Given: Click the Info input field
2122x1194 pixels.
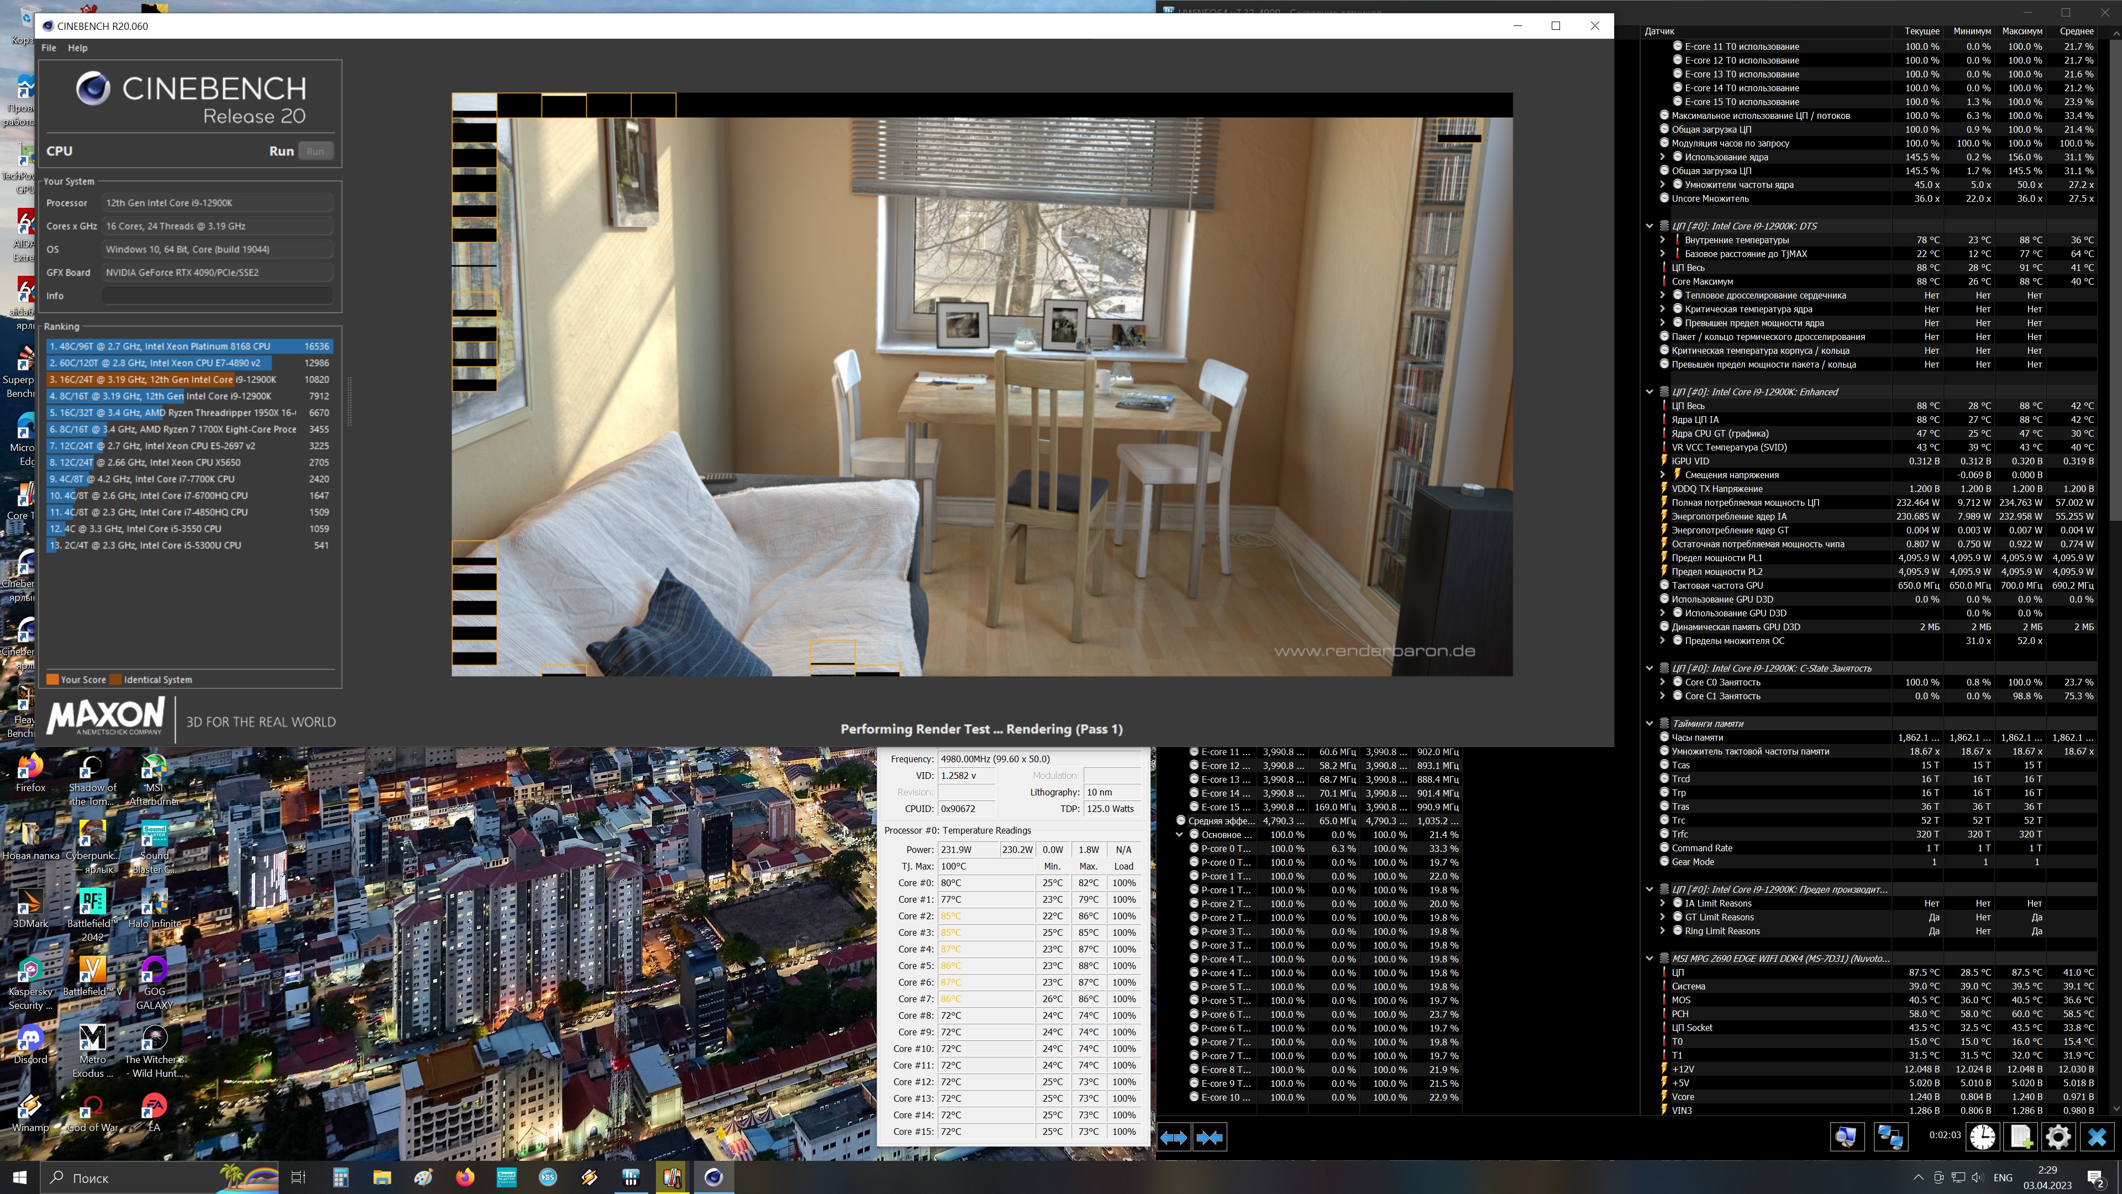Looking at the screenshot, I should (x=218, y=296).
